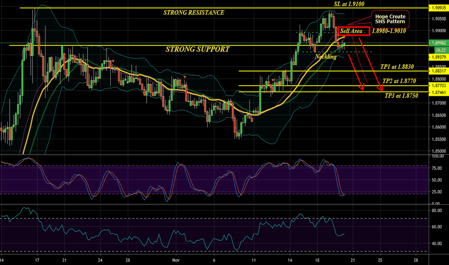Click the 60.00 level on the RSI scale

[x=438, y=226]
